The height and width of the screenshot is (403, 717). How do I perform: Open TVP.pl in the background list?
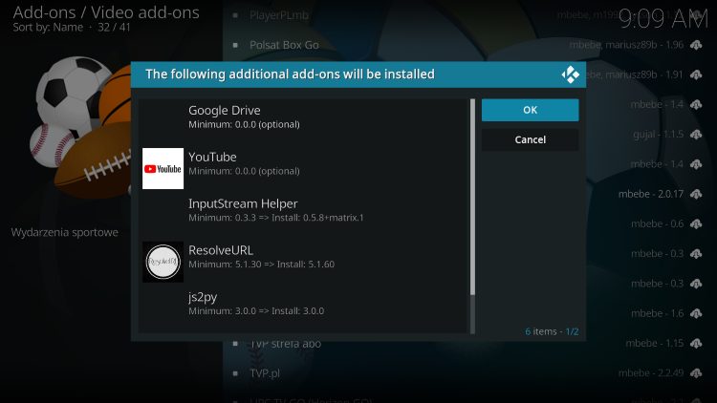click(265, 373)
